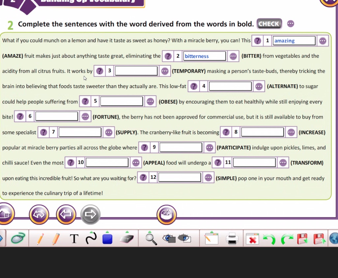The width and height of the screenshot is (338, 278).
Task: Click the round button in the middle of the navigation bar
Action: (167, 215)
